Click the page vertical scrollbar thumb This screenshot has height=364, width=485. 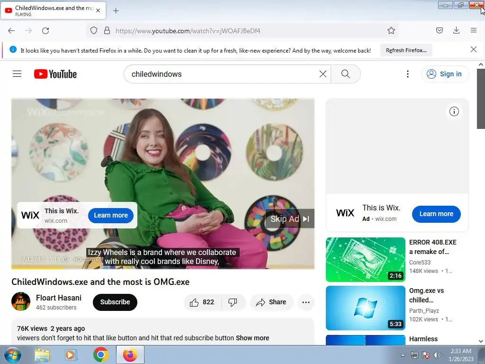480,99
